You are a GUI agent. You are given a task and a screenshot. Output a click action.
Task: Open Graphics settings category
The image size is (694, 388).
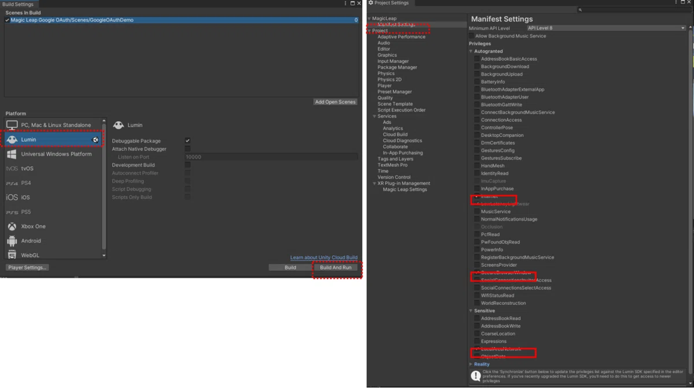pos(387,55)
